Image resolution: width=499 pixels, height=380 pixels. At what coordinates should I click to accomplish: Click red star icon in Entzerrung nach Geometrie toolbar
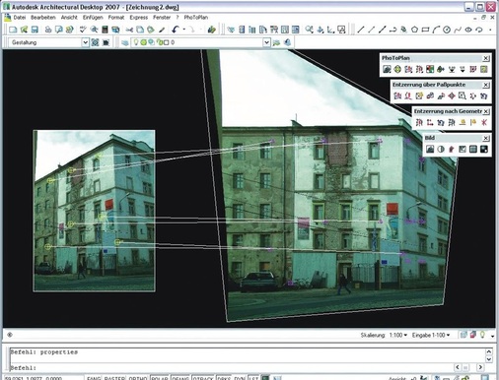[x=483, y=122]
